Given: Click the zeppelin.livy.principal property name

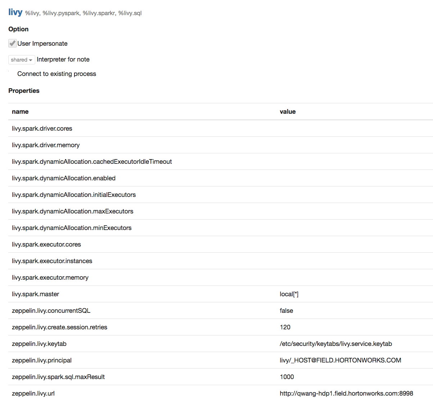Looking at the screenshot, I should (x=41, y=360).
